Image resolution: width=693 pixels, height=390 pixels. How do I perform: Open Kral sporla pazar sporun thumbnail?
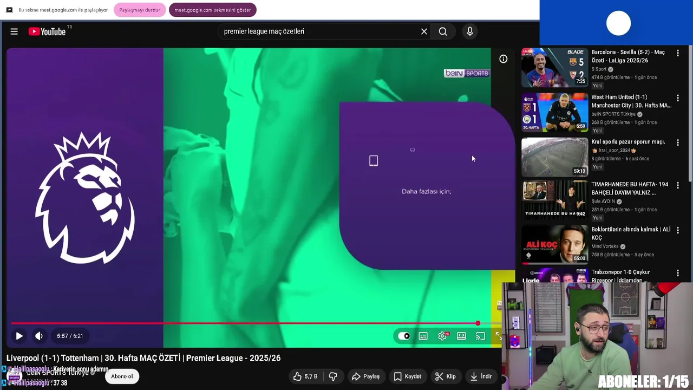pos(554,157)
